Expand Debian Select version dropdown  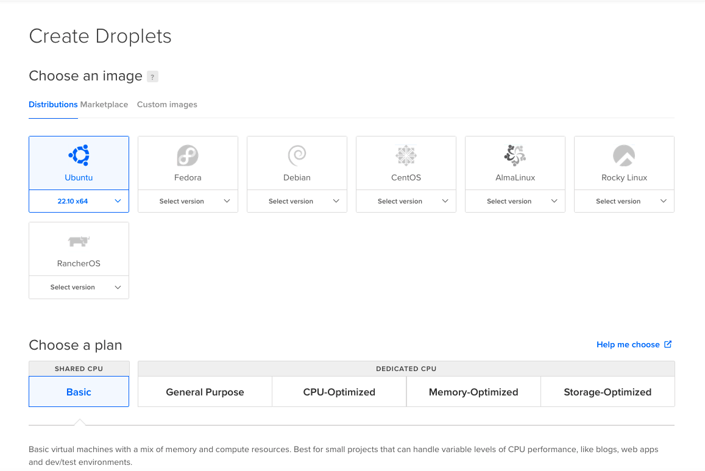(x=297, y=201)
